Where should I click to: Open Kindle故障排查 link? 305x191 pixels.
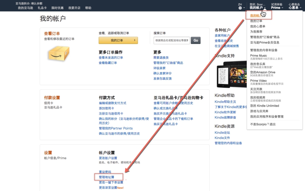point(225,118)
